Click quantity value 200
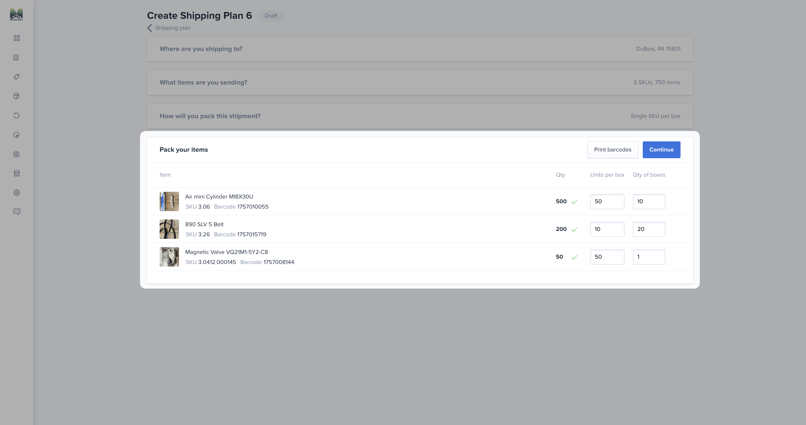This screenshot has width=806, height=425. (561, 229)
